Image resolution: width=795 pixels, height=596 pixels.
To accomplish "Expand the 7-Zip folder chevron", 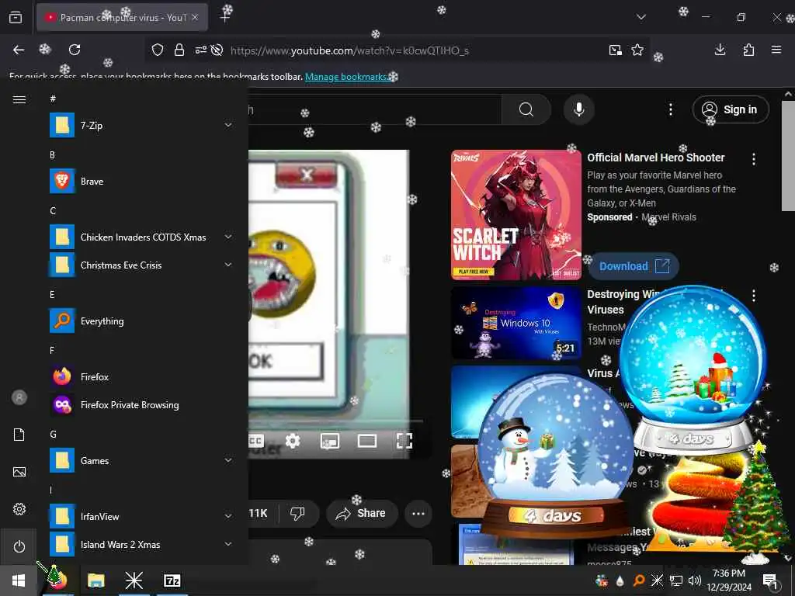I will (x=228, y=125).
